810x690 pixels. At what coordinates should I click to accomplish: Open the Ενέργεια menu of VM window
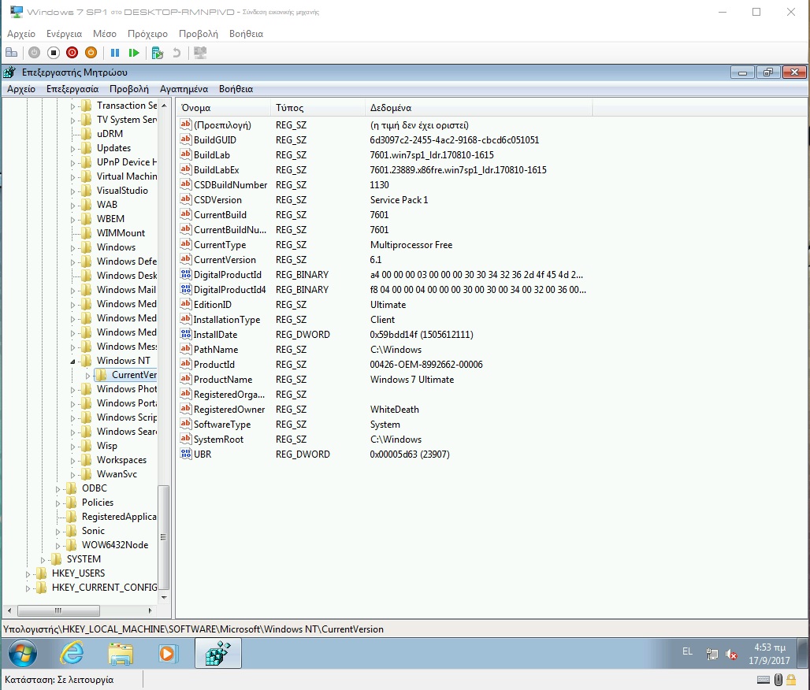pos(64,34)
